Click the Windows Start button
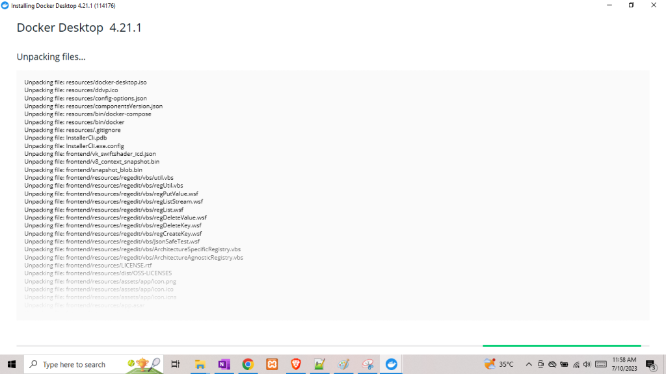This screenshot has height=374, width=666. (12, 364)
